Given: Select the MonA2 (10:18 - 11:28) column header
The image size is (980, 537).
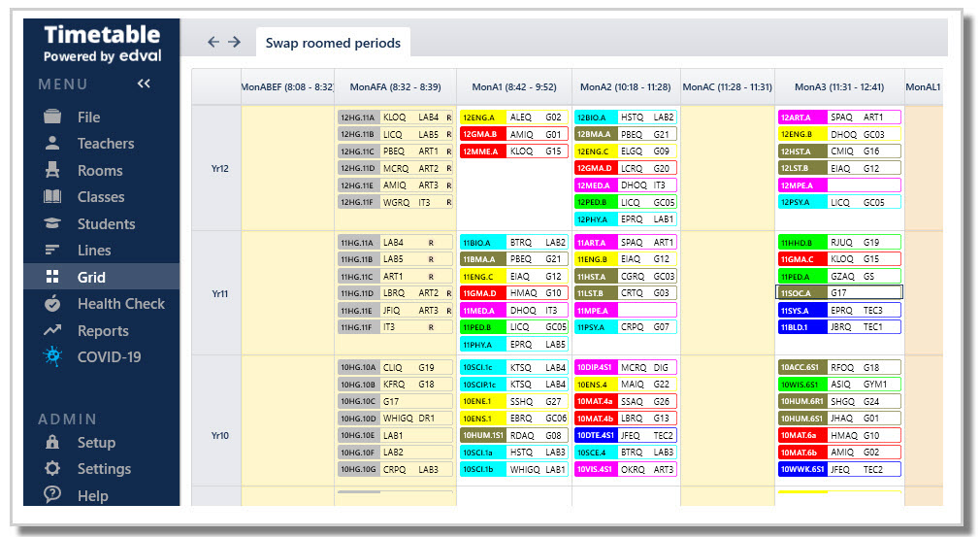Looking at the screenshot, I should click(625, 86).
